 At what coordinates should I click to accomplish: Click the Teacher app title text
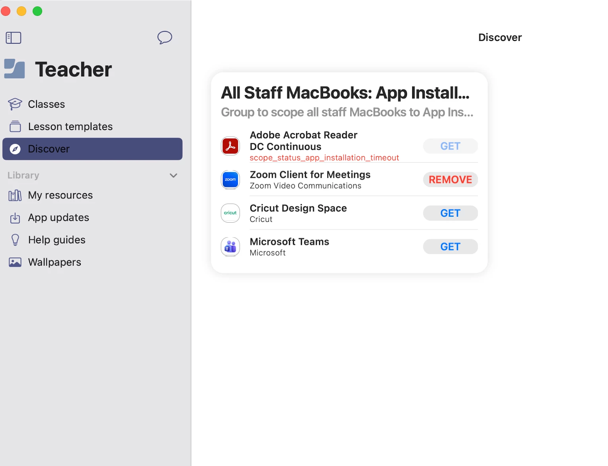(x=73, y=70)
